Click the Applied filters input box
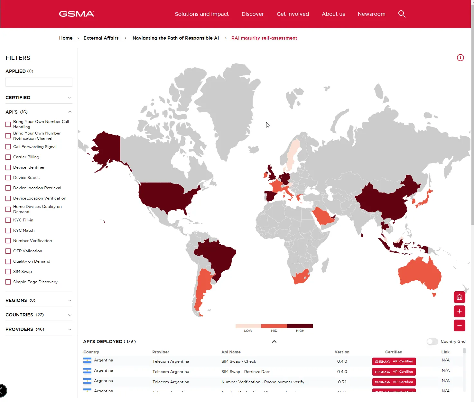 point(39,82)
